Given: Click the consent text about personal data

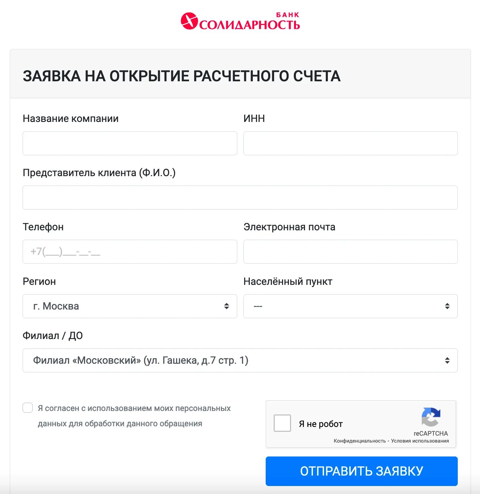Looking at the screenshot, I should click(134, 416).
